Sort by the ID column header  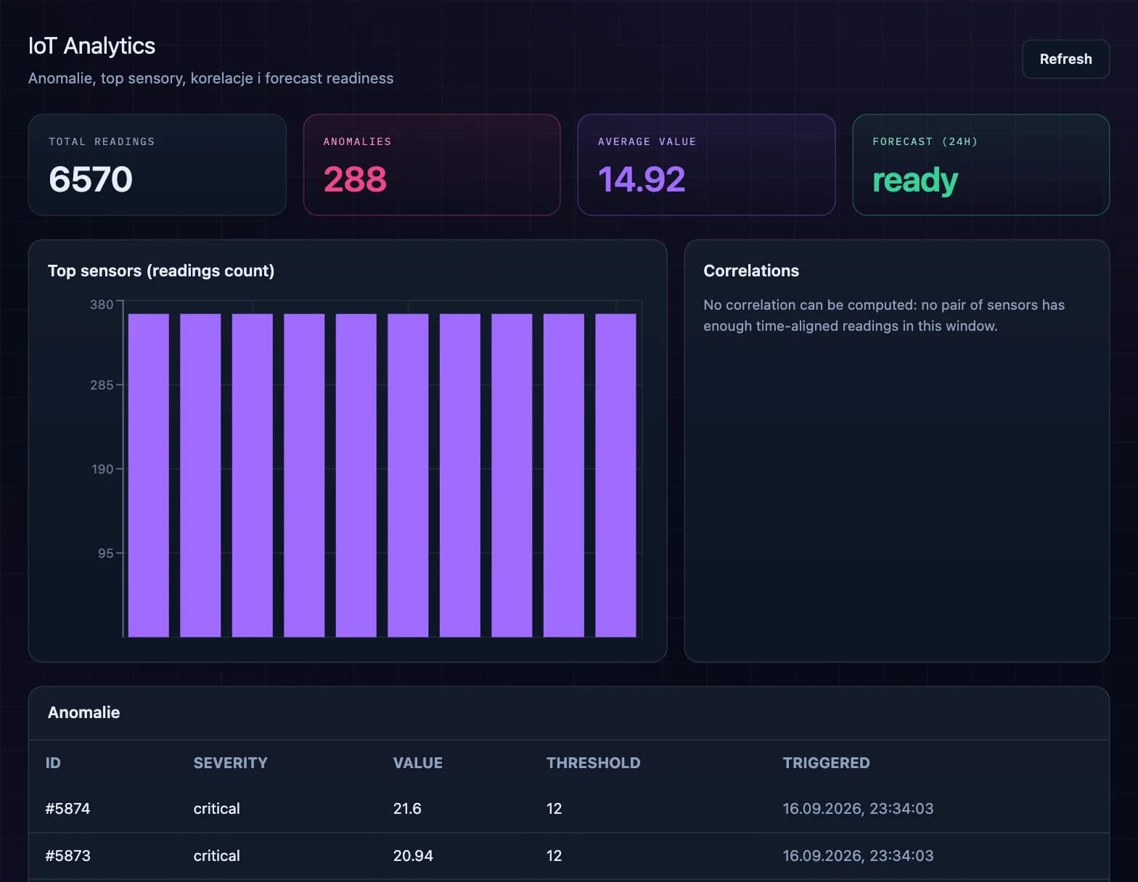[x=53, y=763]
